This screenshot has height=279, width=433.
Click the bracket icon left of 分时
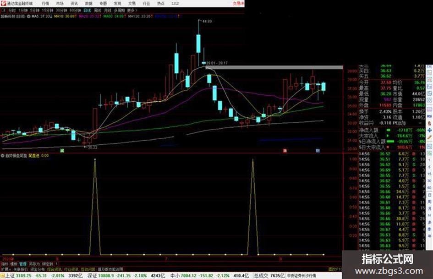[x=3, y=10]
